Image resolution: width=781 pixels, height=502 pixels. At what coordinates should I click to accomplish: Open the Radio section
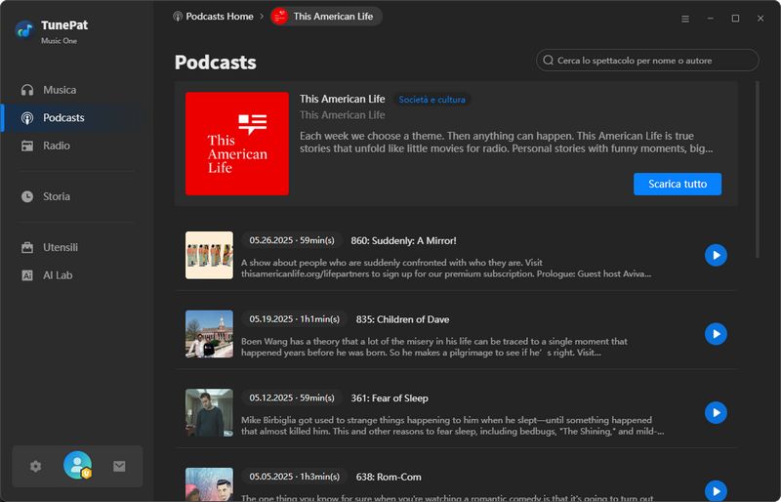[57, 146]
